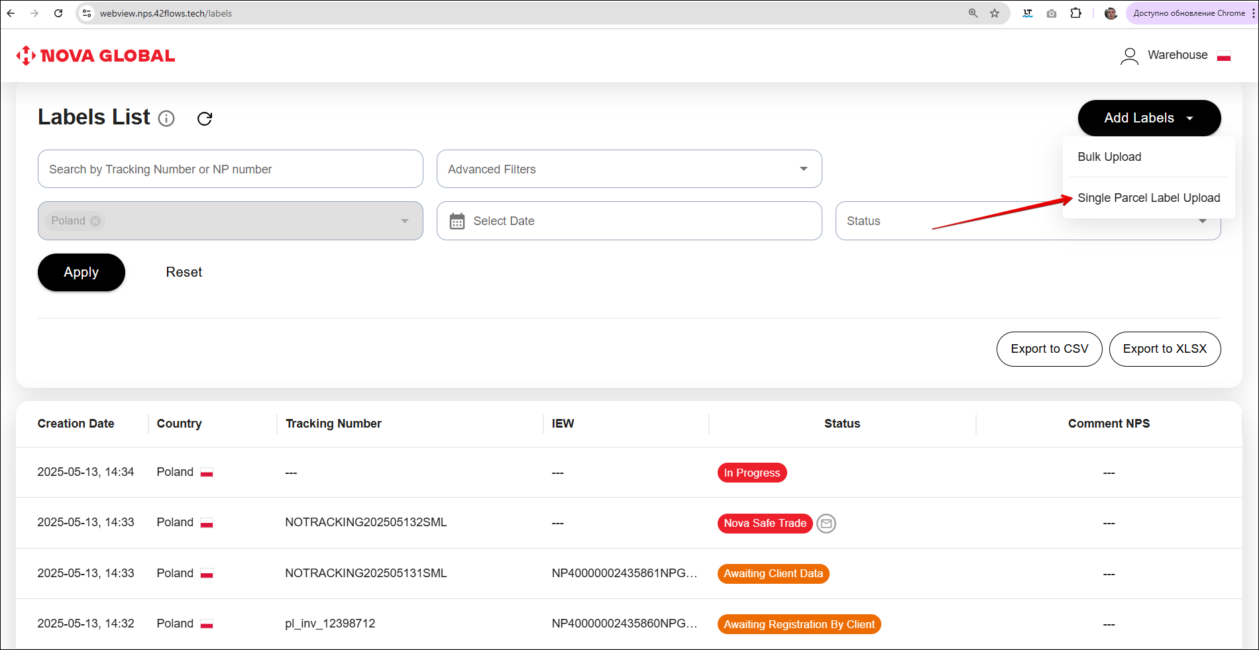This screenshot has width=1259, height=650.
Task: Focus the tracking number search field
Action: tap(230, 169)
